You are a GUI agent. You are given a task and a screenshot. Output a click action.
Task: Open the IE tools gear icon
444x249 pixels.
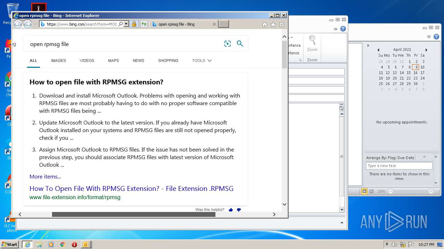pos(282,25)
